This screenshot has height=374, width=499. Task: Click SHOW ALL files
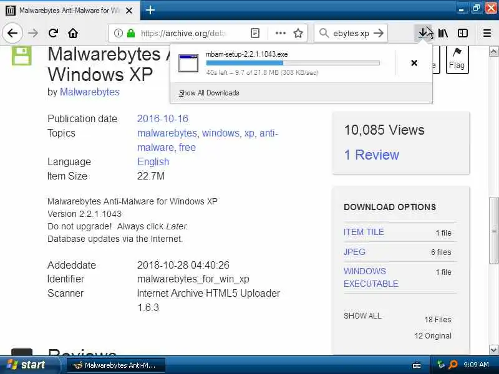362,316
